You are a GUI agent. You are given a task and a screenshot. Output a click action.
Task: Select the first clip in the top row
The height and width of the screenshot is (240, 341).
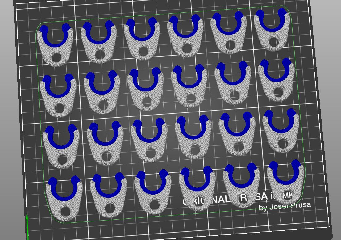tap(55, 45)
